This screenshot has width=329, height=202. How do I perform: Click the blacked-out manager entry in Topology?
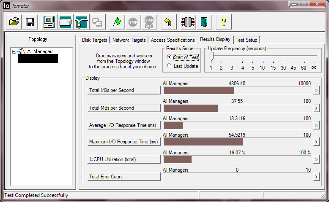click(x=38, y=59)
